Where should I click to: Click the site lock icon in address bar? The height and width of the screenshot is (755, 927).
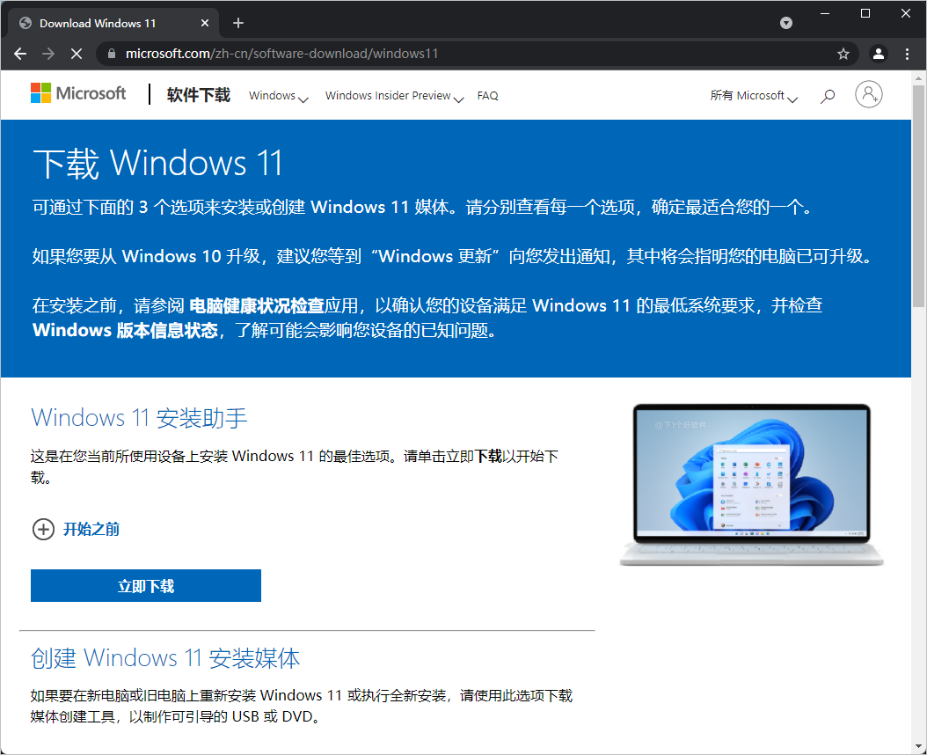point(111,54)
